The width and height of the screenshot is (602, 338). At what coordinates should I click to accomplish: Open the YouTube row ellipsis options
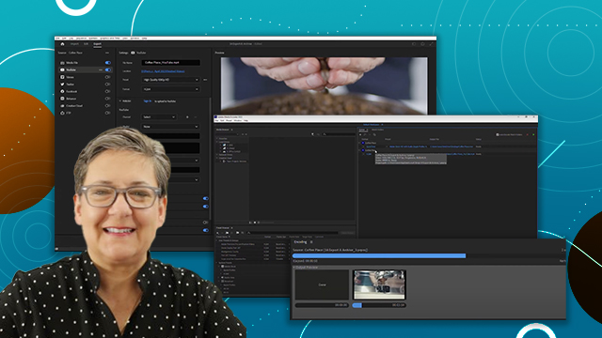click(x=101, y=69)
